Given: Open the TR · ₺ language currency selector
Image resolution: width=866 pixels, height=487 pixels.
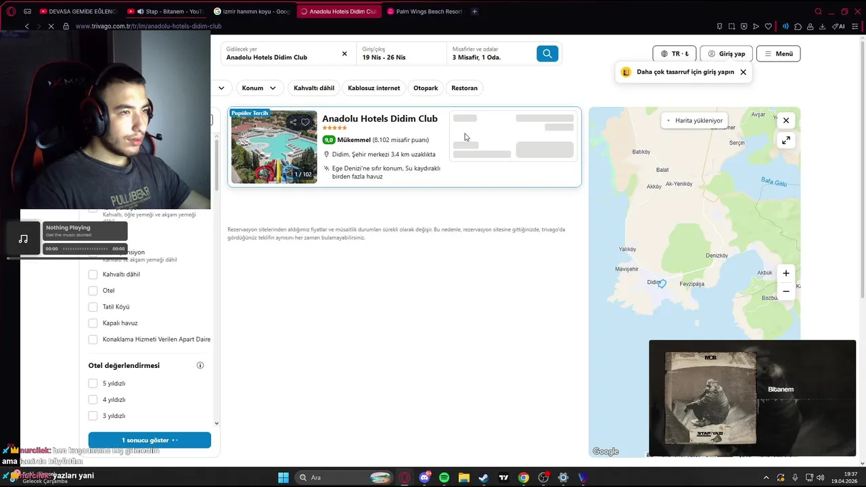Looking at the screenshot, I should 675,53.
